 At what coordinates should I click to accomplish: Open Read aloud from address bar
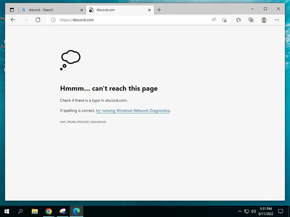(x=214, y=20)
